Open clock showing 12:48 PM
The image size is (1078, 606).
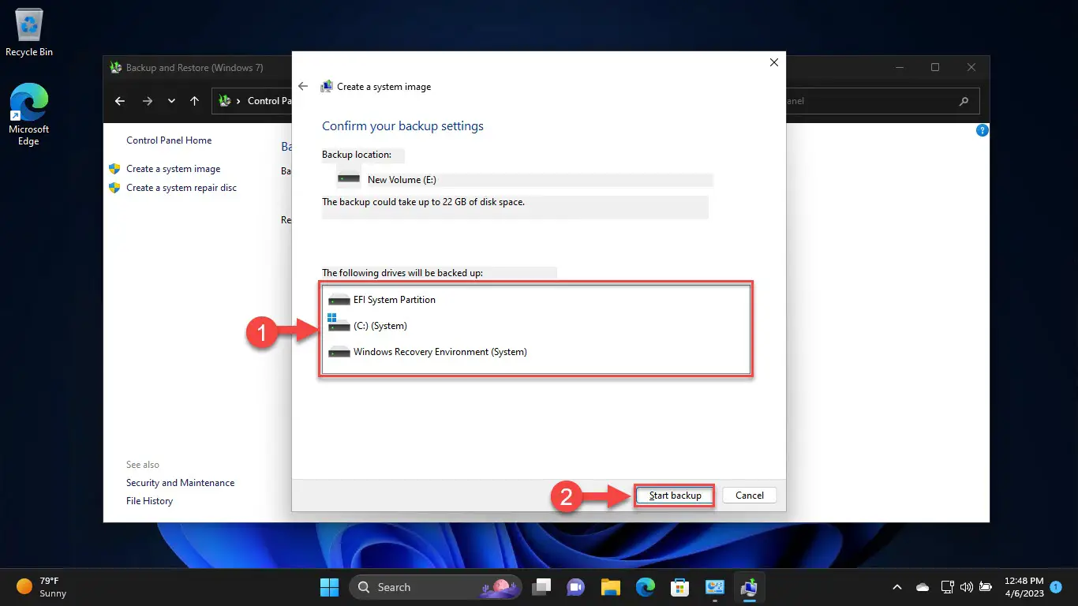(1024, 587)
